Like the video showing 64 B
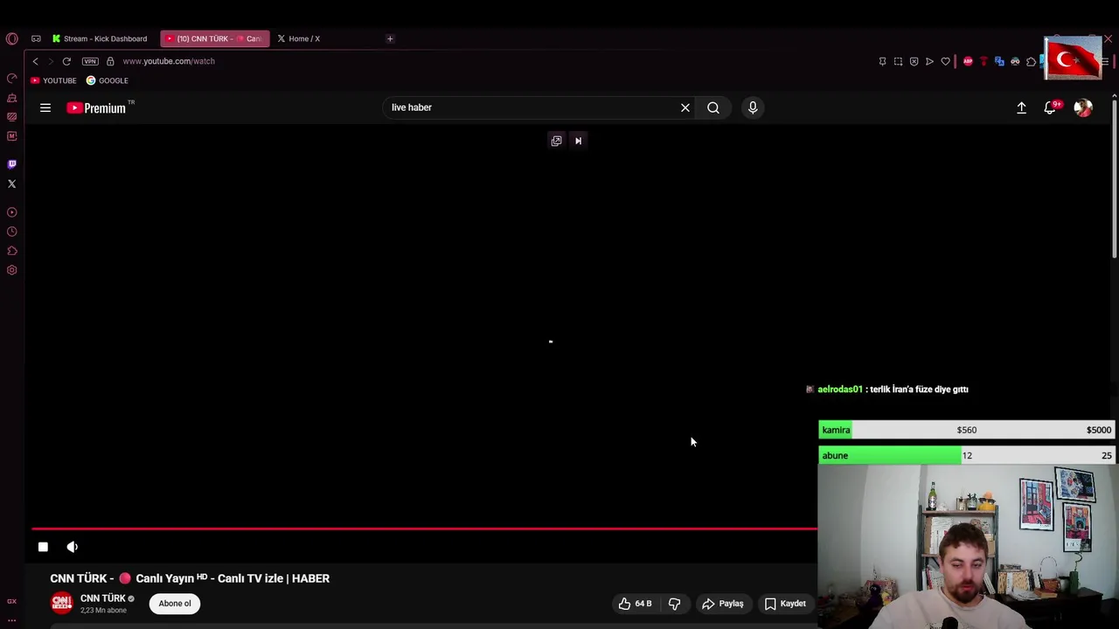 636,604
